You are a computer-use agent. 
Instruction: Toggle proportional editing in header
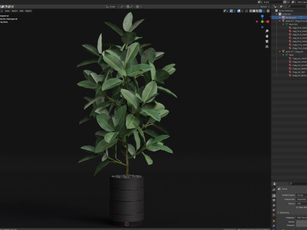(x=138, y=6)
